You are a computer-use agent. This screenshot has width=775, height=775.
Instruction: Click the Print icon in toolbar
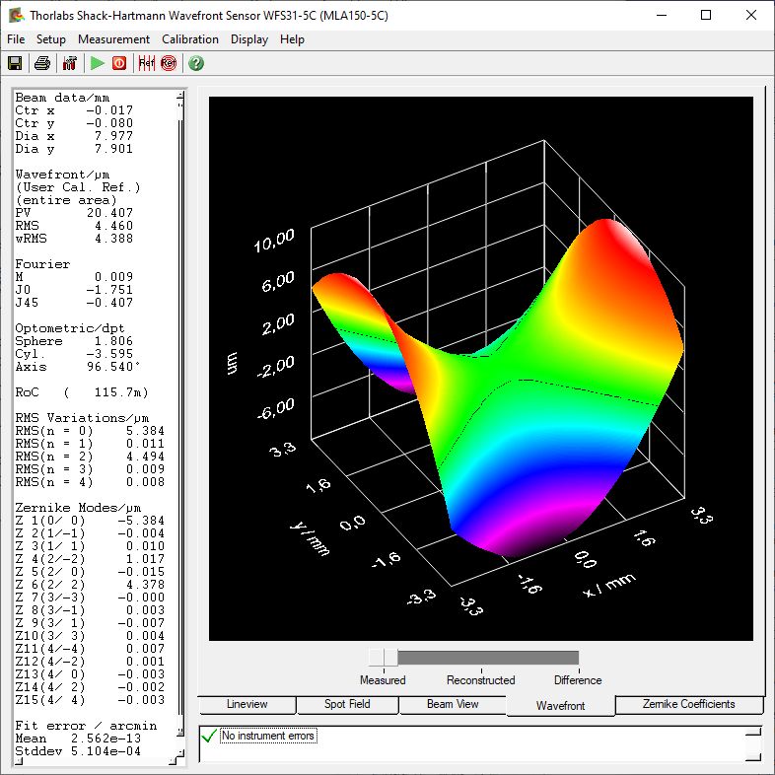click(x=42, y=63)
